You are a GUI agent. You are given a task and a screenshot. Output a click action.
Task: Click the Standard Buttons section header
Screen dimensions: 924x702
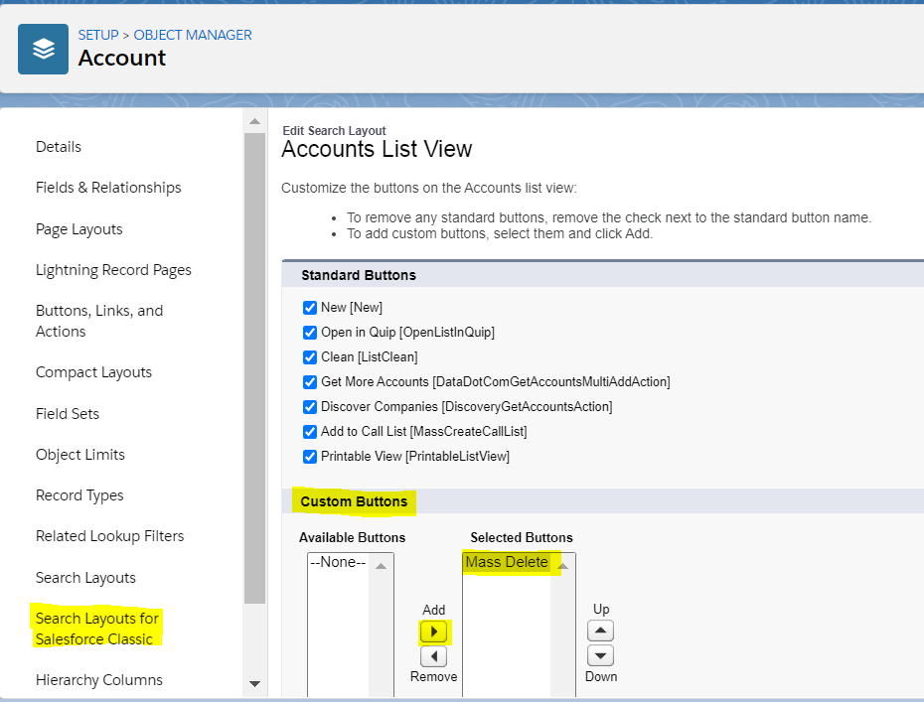359,275
